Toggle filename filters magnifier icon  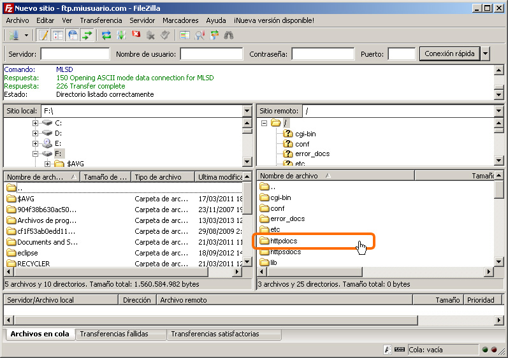pyautogui.click(x=200, y=35)
